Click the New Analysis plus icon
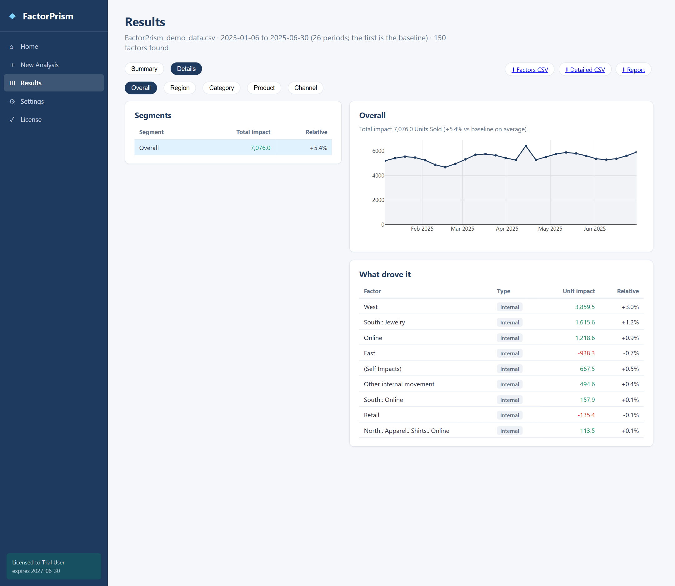This screenshot has height=586, width=675. 12,65
